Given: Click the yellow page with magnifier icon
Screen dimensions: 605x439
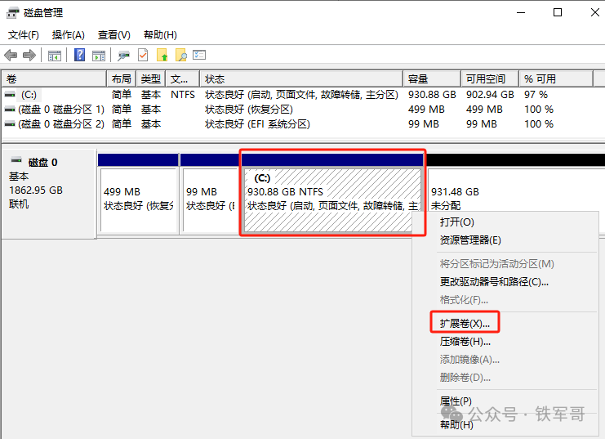Looking at the screenshot, I should [x=180, y=55].
